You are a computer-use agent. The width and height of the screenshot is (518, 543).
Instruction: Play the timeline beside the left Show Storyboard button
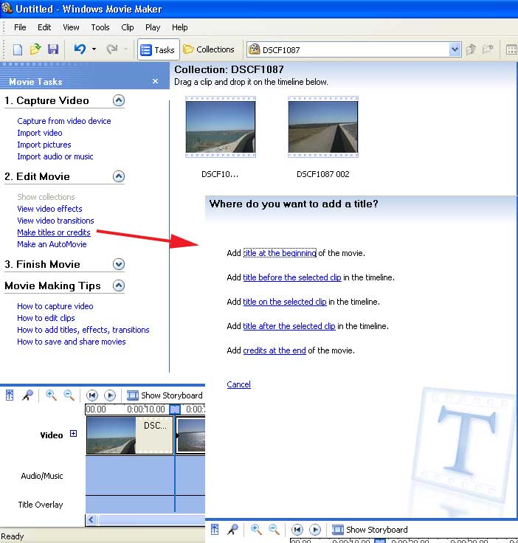tap(110, 395)
